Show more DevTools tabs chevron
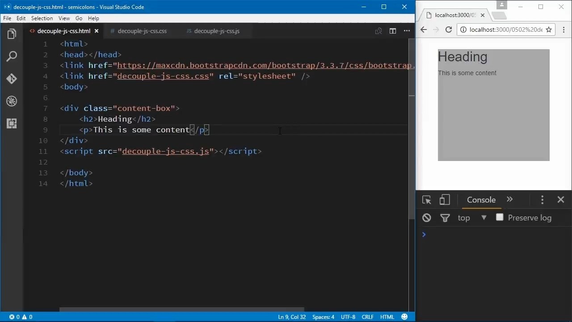Image resolution: width=572 pixels, height=322 pixels. click(509, 199)
